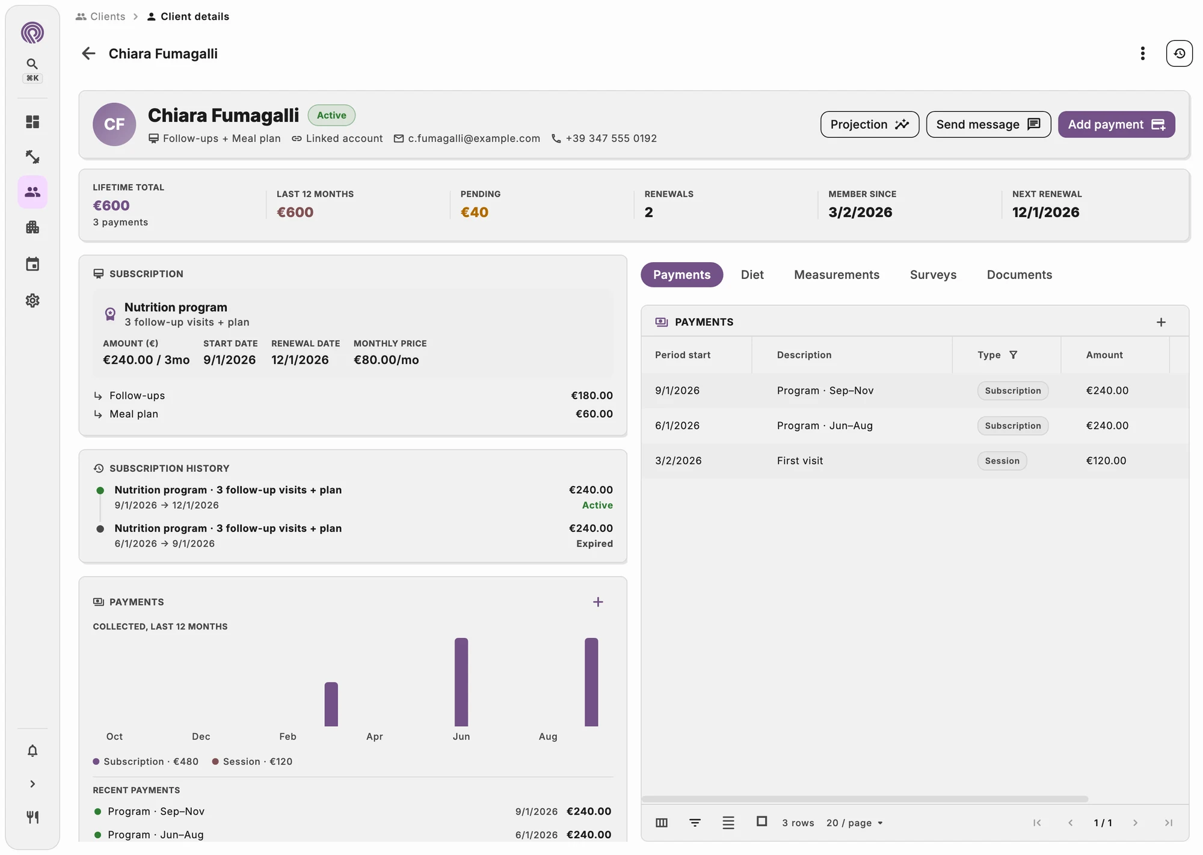Viewport: 1203px width, 855px height.
Task: Click the Projection button
Action: [x=870, y=124]
